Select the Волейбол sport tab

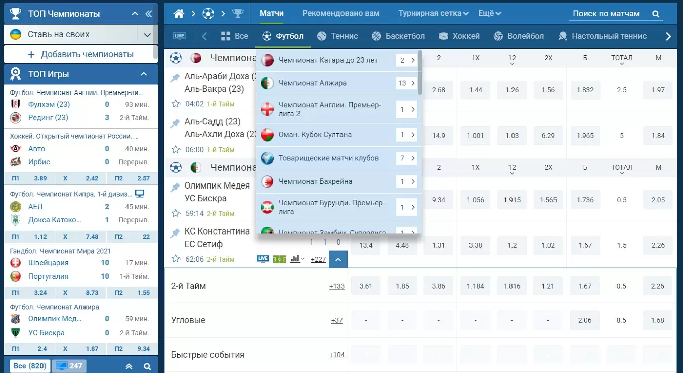[x=519, y=36]
